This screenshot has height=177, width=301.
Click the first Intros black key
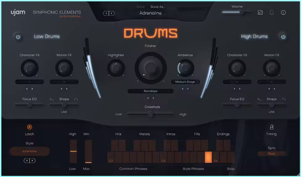167,145
